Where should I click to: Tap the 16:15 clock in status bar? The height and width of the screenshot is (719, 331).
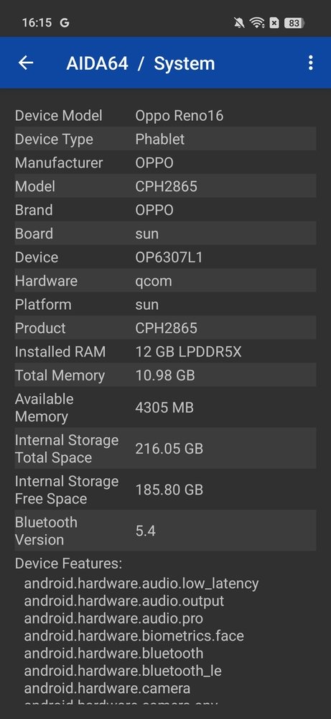(x=37, y=22)
